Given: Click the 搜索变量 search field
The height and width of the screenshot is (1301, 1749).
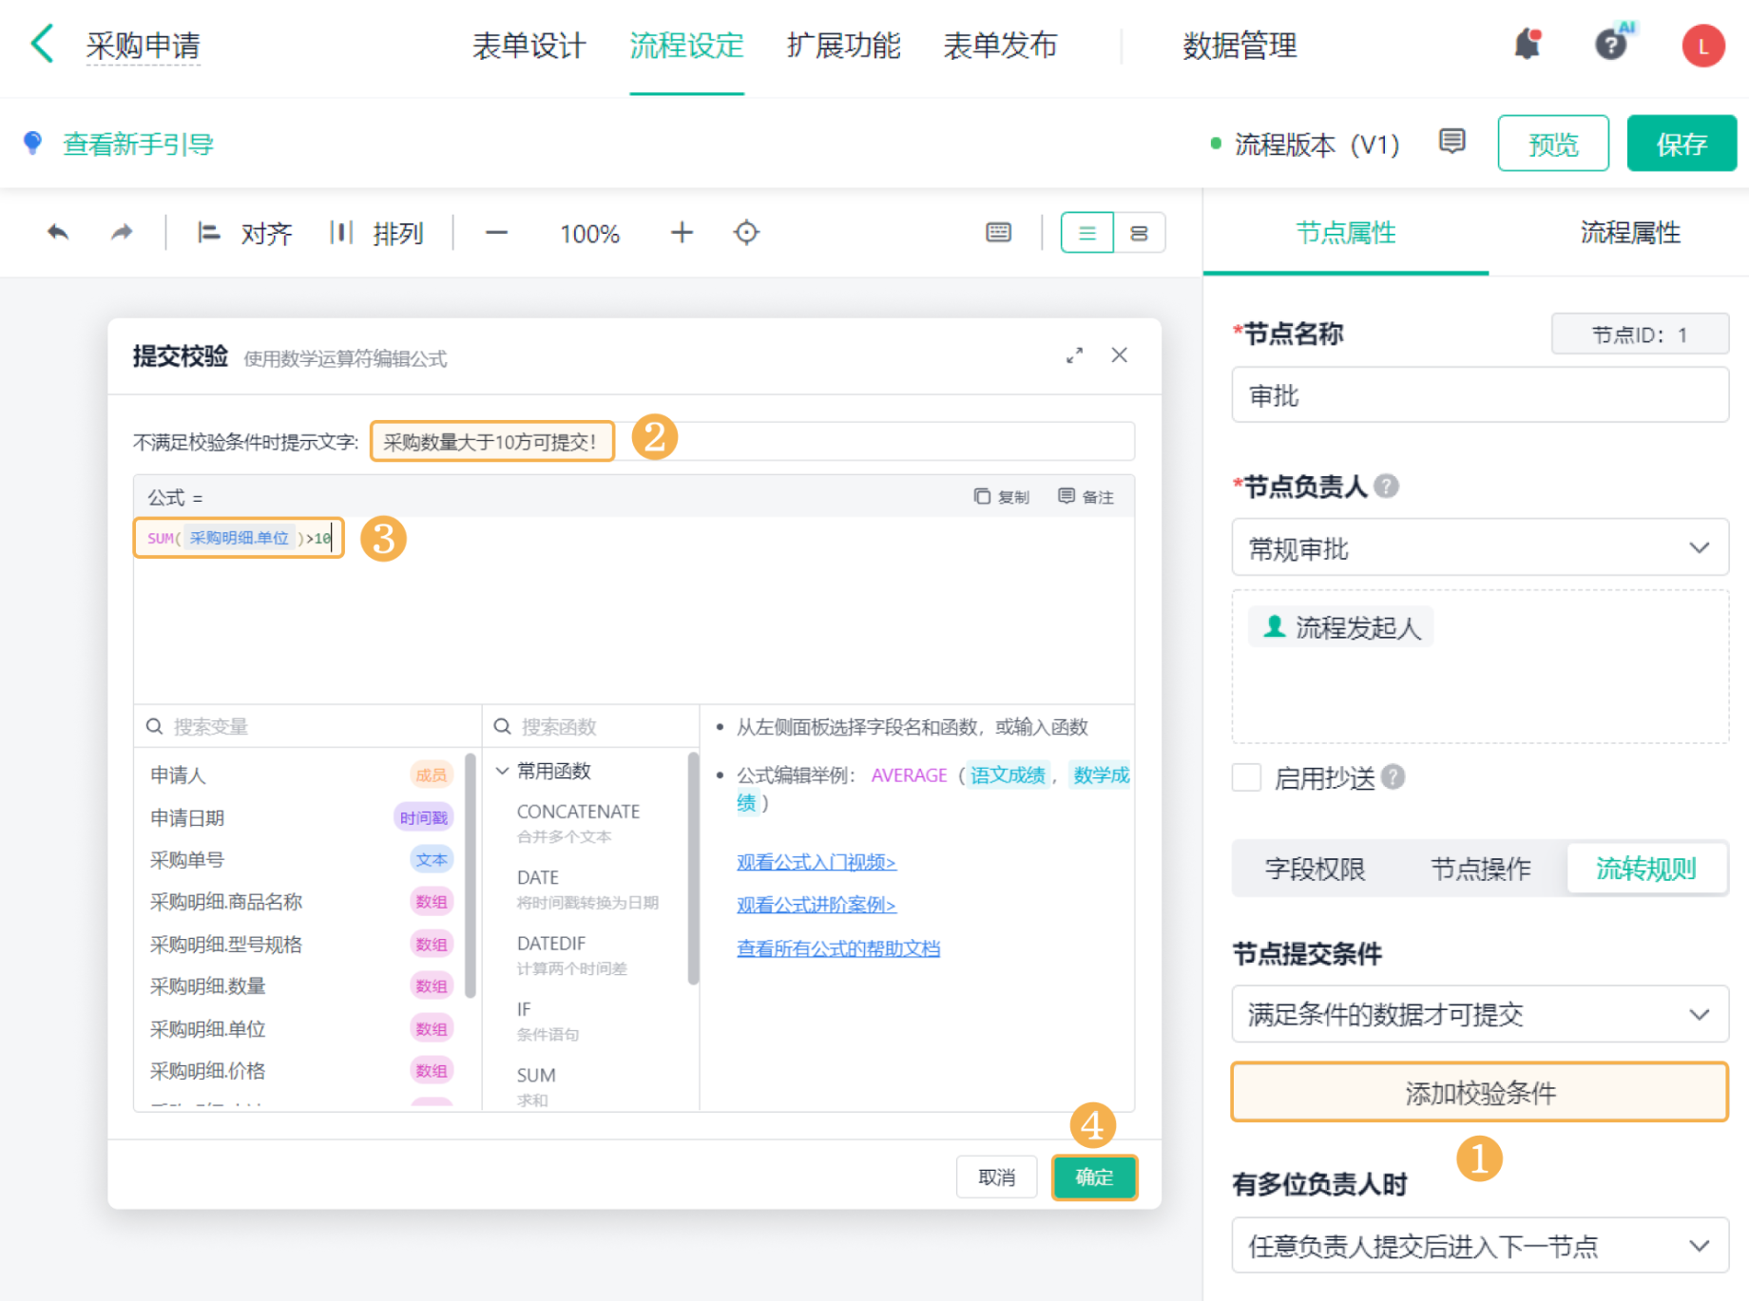Looking at the screenshot, I should pyautogui.click(x=308, y=727).
